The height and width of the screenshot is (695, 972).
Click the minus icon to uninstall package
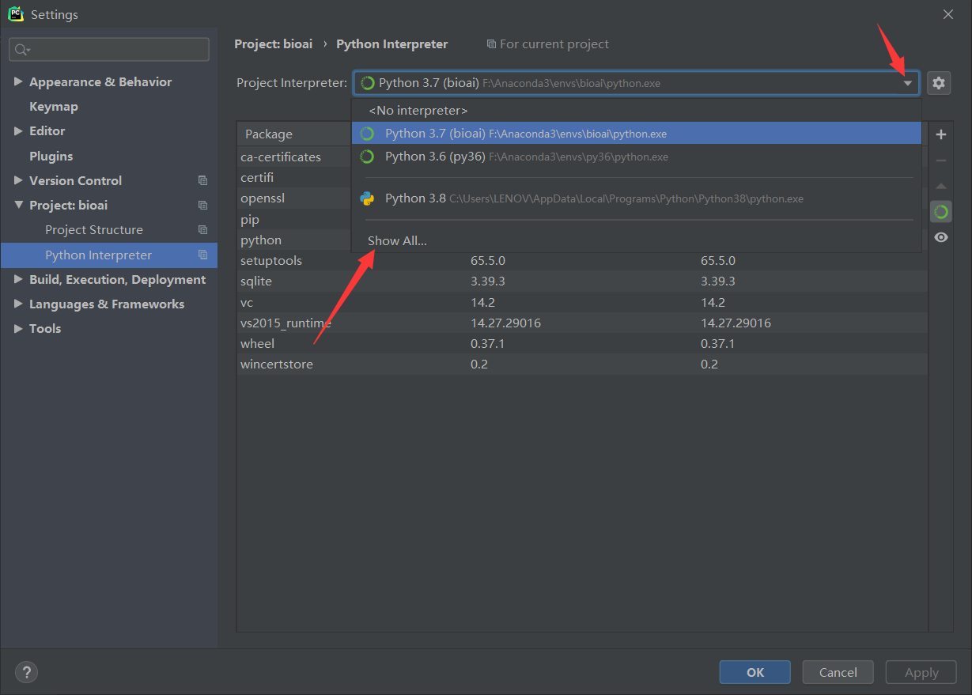(941, 161)
